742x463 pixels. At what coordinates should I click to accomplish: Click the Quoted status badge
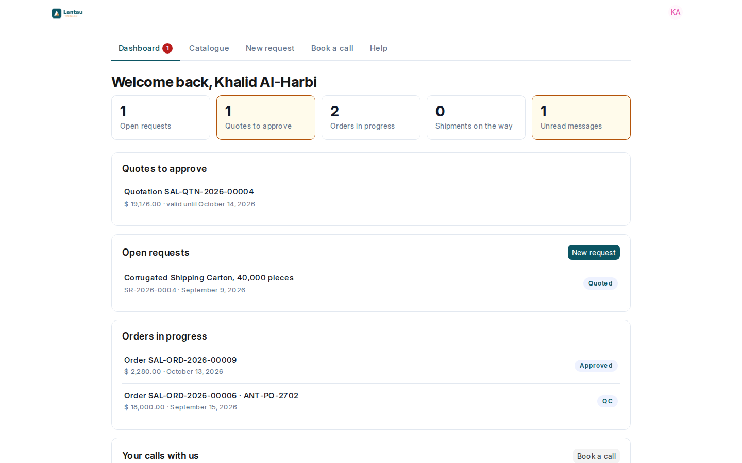click(600, 283)
